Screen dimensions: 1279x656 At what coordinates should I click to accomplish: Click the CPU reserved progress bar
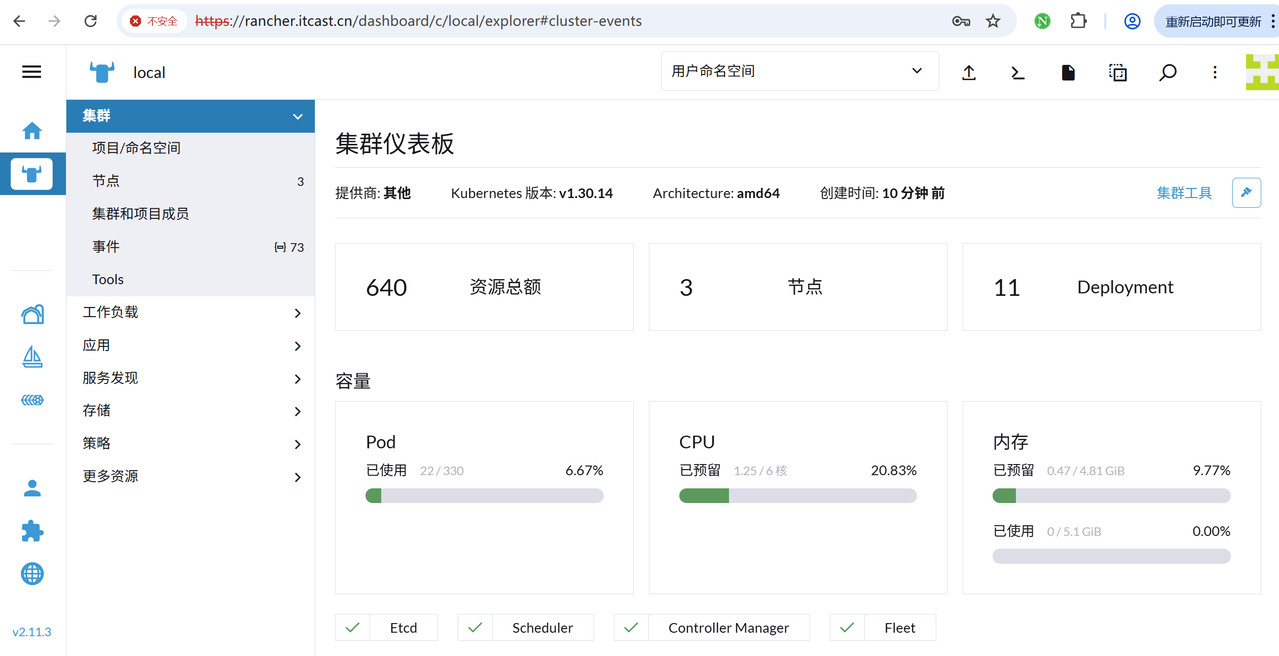click(798, 495)
